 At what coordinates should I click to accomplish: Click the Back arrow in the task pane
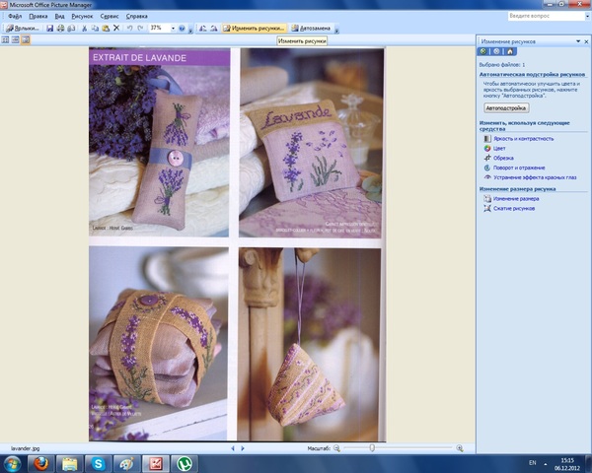pyautogui.click(x=483, y=50)
